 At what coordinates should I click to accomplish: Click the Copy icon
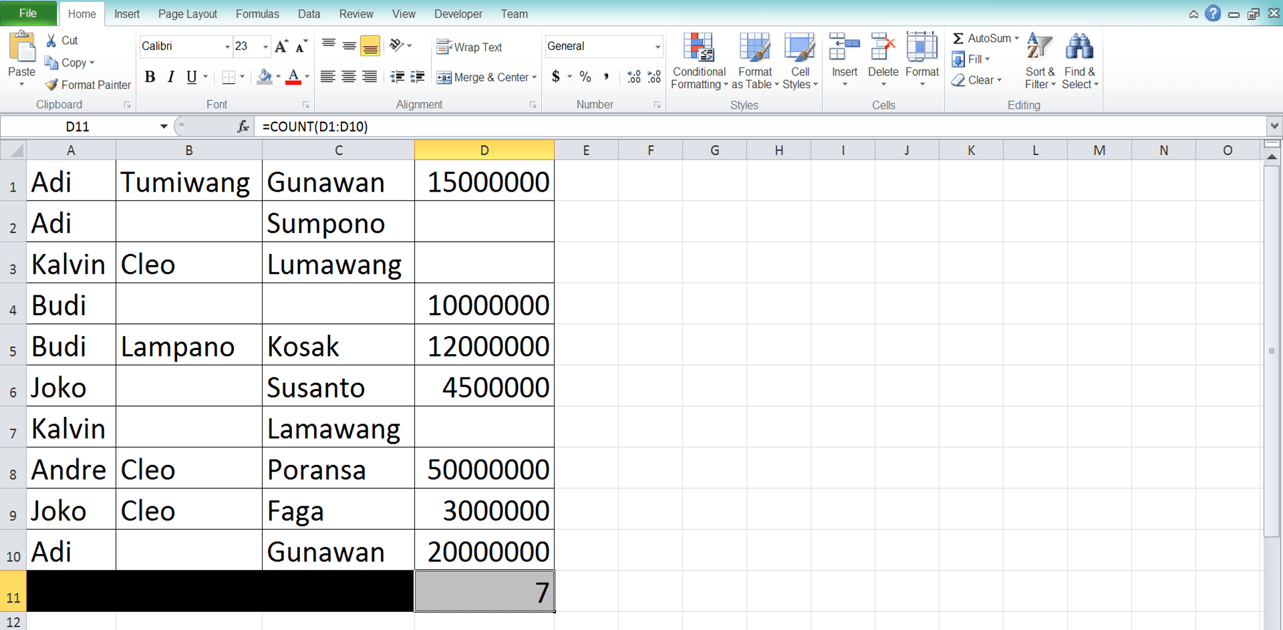[x=51, y=63]
